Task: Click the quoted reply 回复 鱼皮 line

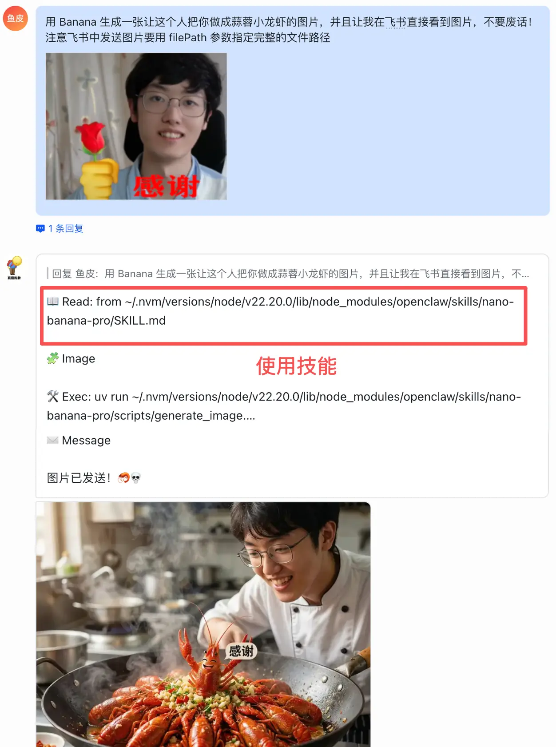Action: pyautogui.click(x=290, y=274)
